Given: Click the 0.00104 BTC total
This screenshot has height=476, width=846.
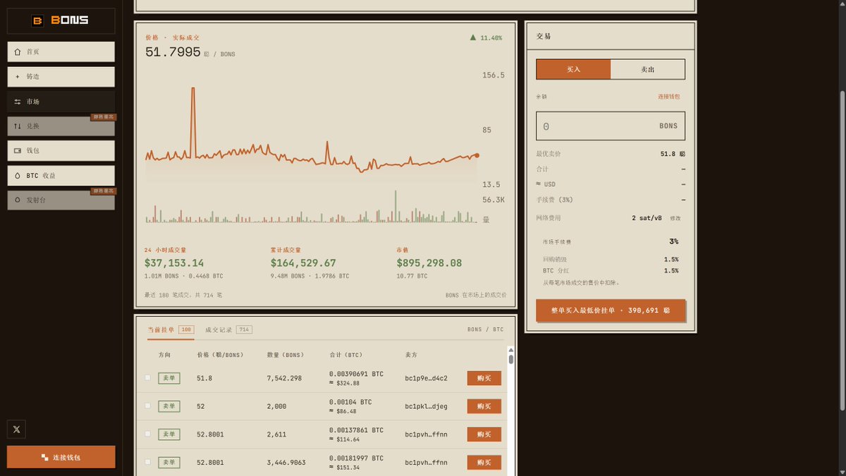Looking at the screenshot, I should pyautogui.click(x=350, y=402).
